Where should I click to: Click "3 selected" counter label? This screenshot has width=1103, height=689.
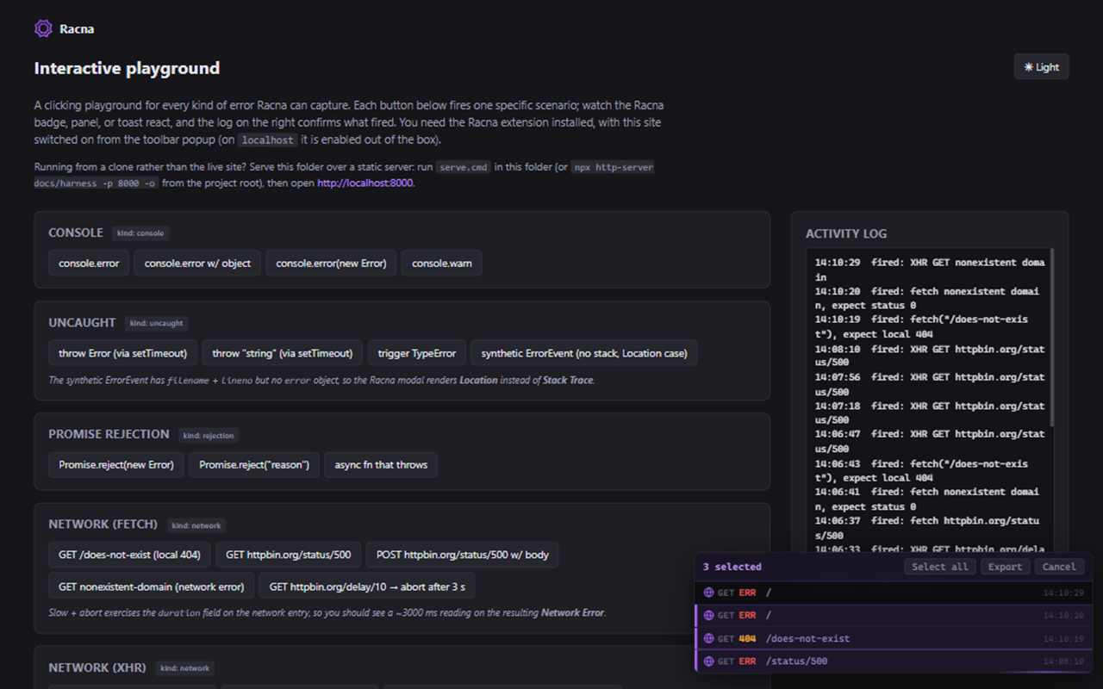pos(732,567)
